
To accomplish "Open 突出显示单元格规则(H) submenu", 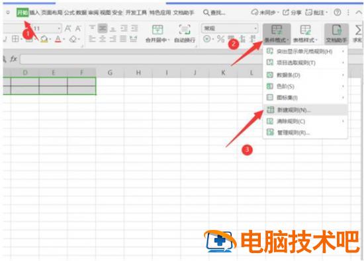I will pyautogui.click(x=305, y=52).
